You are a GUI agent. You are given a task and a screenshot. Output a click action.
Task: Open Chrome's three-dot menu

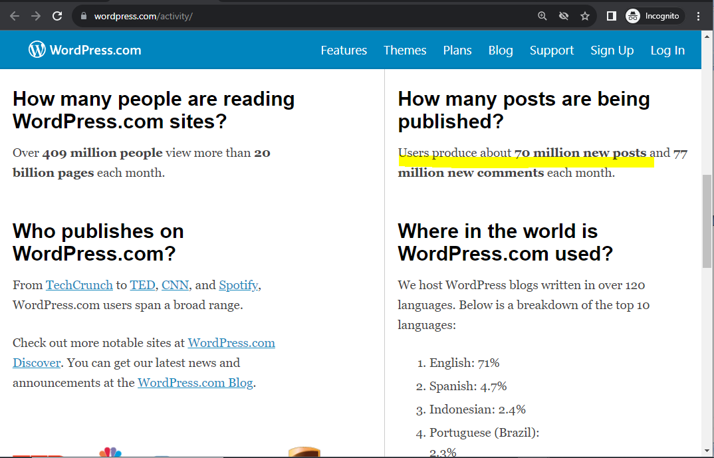pos(698,16)
